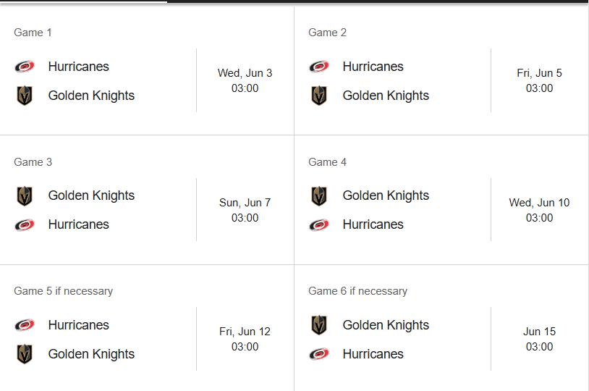Click the Golden Knights logo in Game 4

[319, 196]
